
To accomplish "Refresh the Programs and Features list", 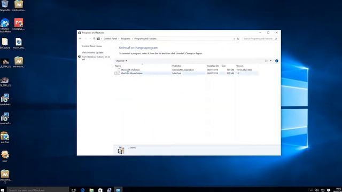I will 238,39.
